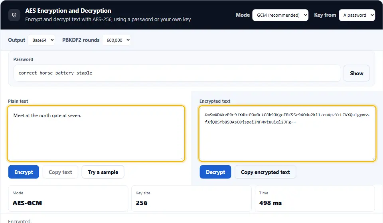Click the 498 ms time value
This screenshot has width=383, height=223.
(x=270, y=203)
